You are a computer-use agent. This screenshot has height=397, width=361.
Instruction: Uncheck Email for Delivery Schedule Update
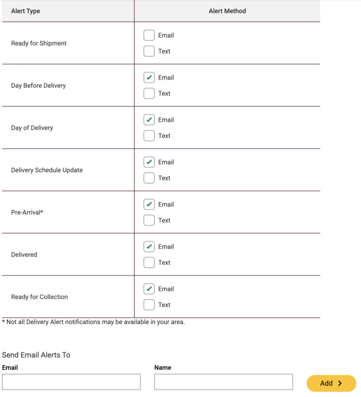coord(149,162)
